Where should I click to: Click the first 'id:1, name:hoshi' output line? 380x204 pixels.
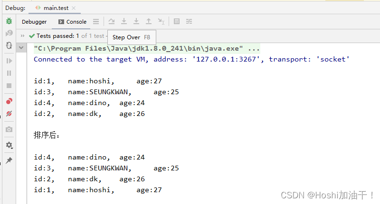[x=98, y=81]
